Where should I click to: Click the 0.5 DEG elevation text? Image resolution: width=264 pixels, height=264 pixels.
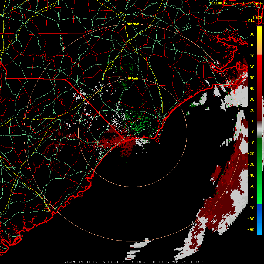(x=136, y=262)
